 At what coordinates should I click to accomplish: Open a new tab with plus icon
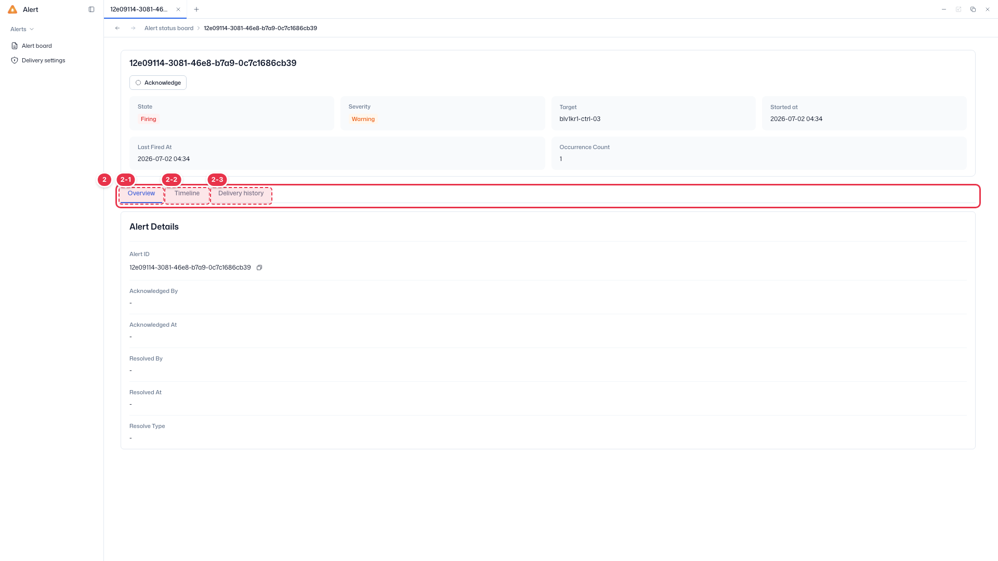click(196, 9)
